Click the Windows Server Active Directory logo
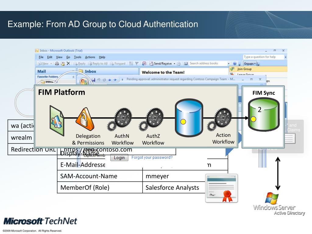The width and height of the screenshot is (312, 234). click(279, 204)
